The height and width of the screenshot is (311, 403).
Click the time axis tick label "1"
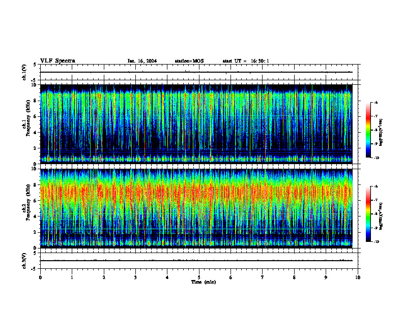coord(72,277)
